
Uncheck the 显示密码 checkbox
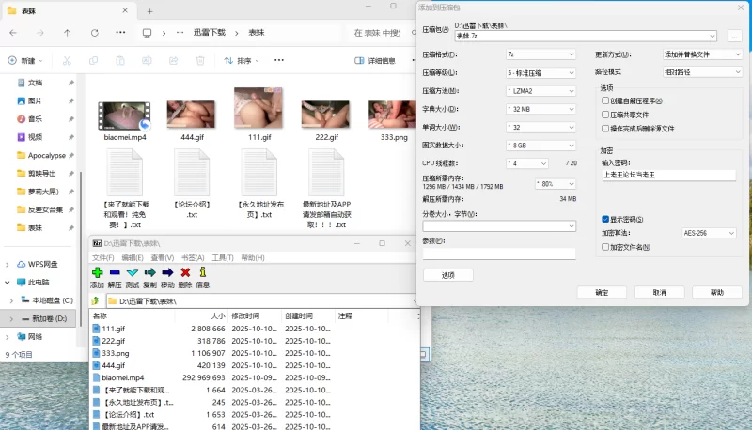click(606, 219)
